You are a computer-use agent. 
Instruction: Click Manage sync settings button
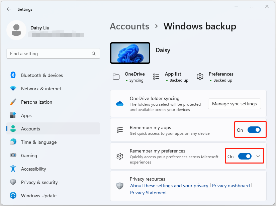(x=234, y=104)
